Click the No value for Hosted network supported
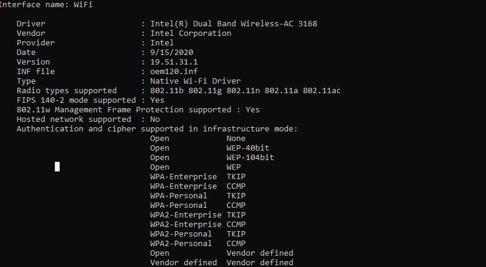Viewport: 486px width, 267px height. (155, 119)
